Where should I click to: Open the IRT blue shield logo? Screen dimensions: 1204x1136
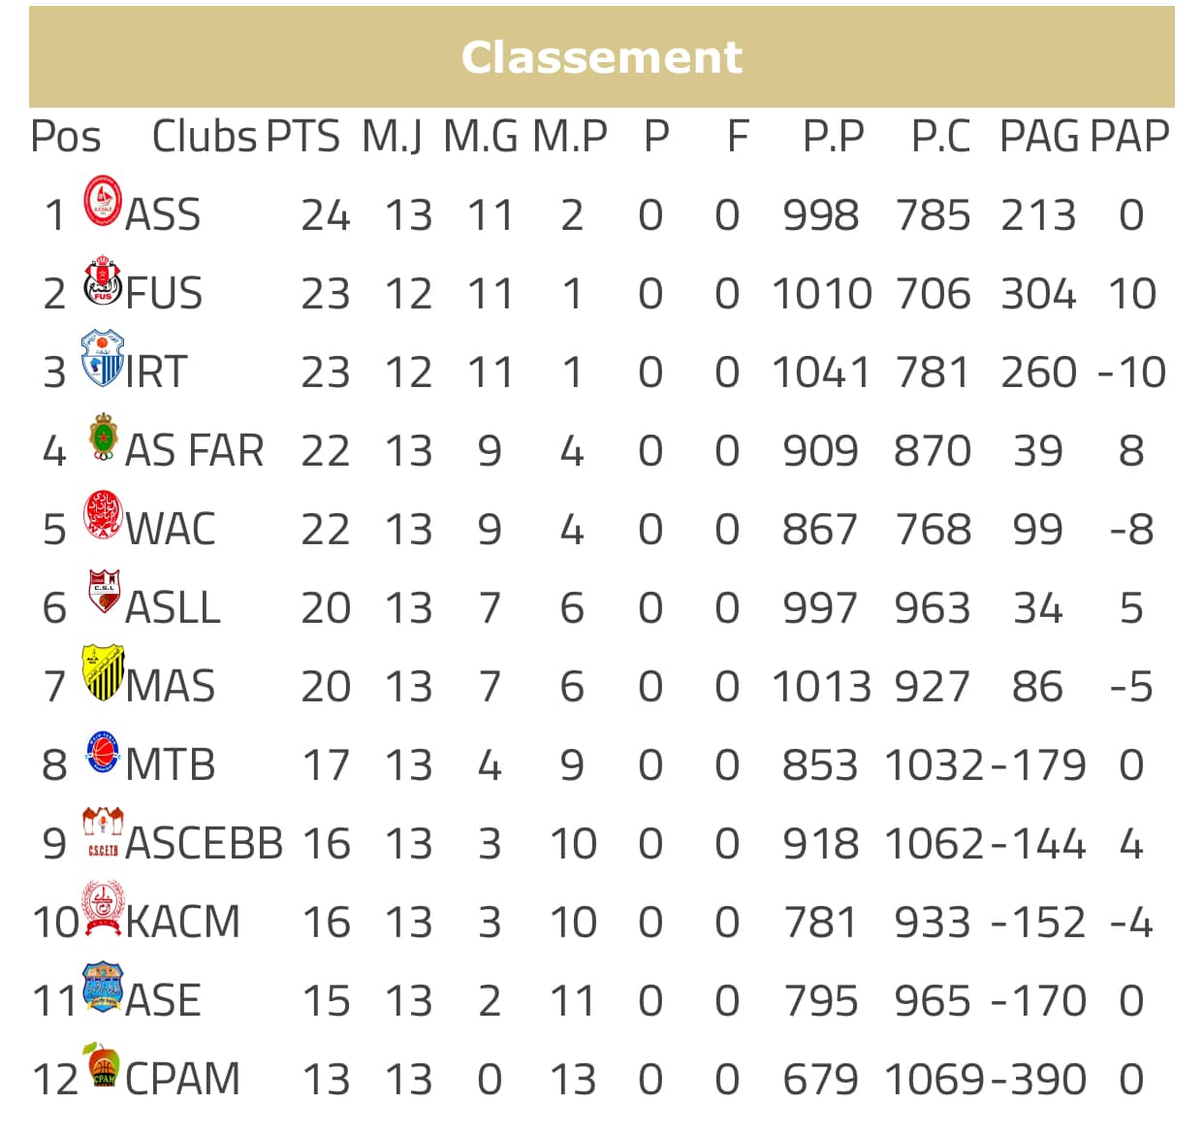(x=102, y=358)
